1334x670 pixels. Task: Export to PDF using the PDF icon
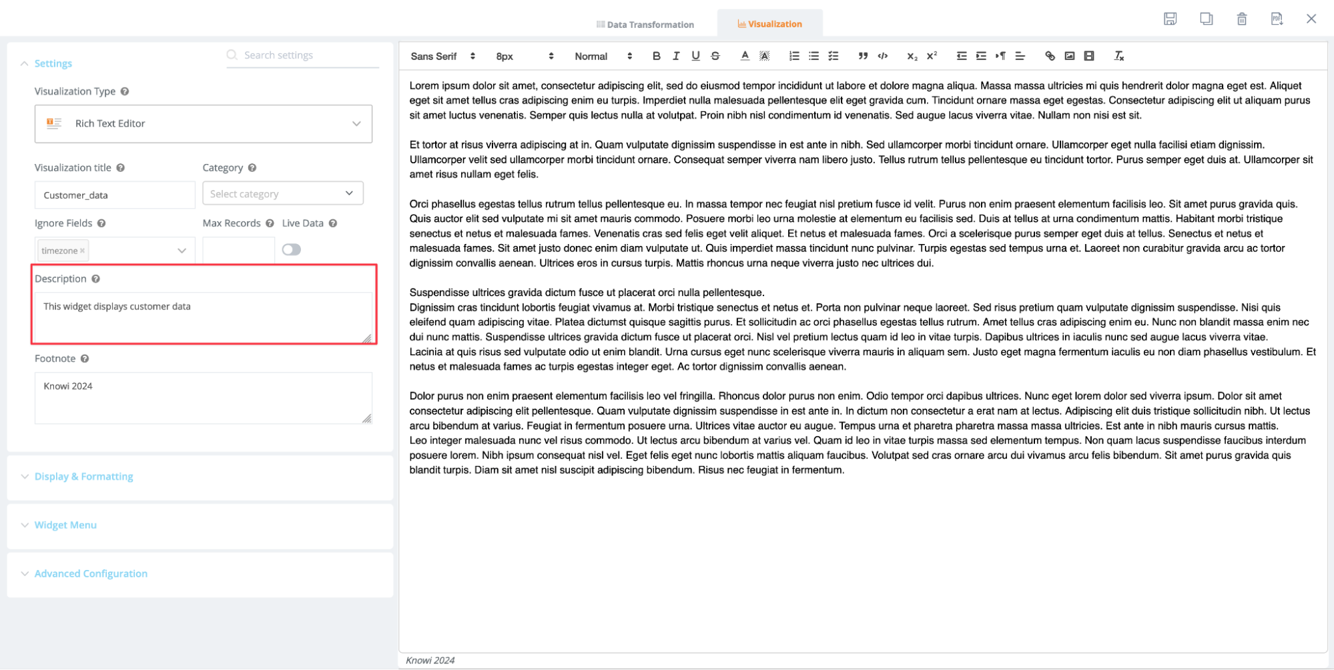[1277, 19]
